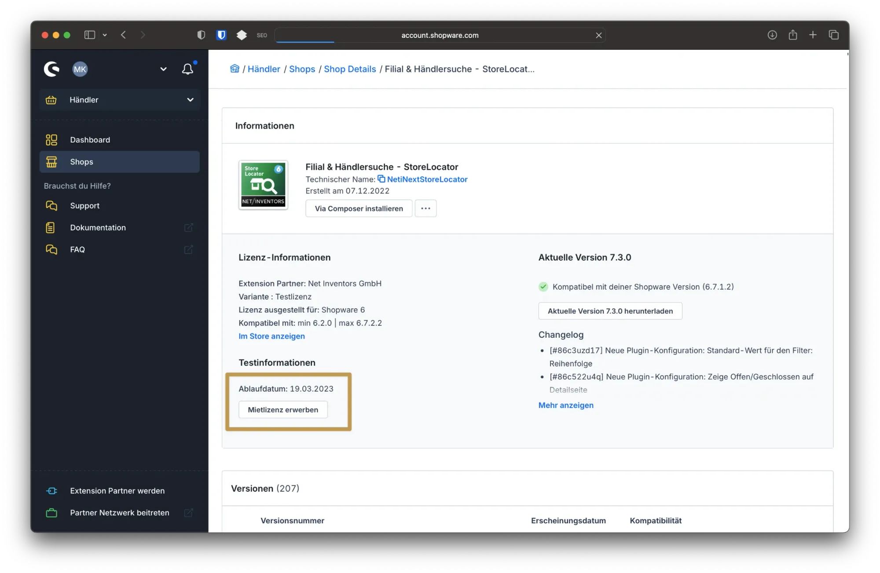Click the home icon in the breadcrumb
880x573 pixels.
coord(235,69)
